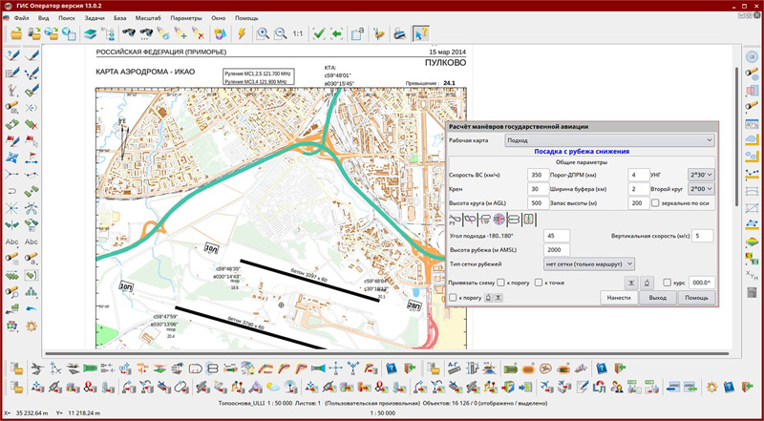Screen dimensions: 764x421
Task: Open the 'Тип сетки рубежей' dropdown
Action: 588,264
